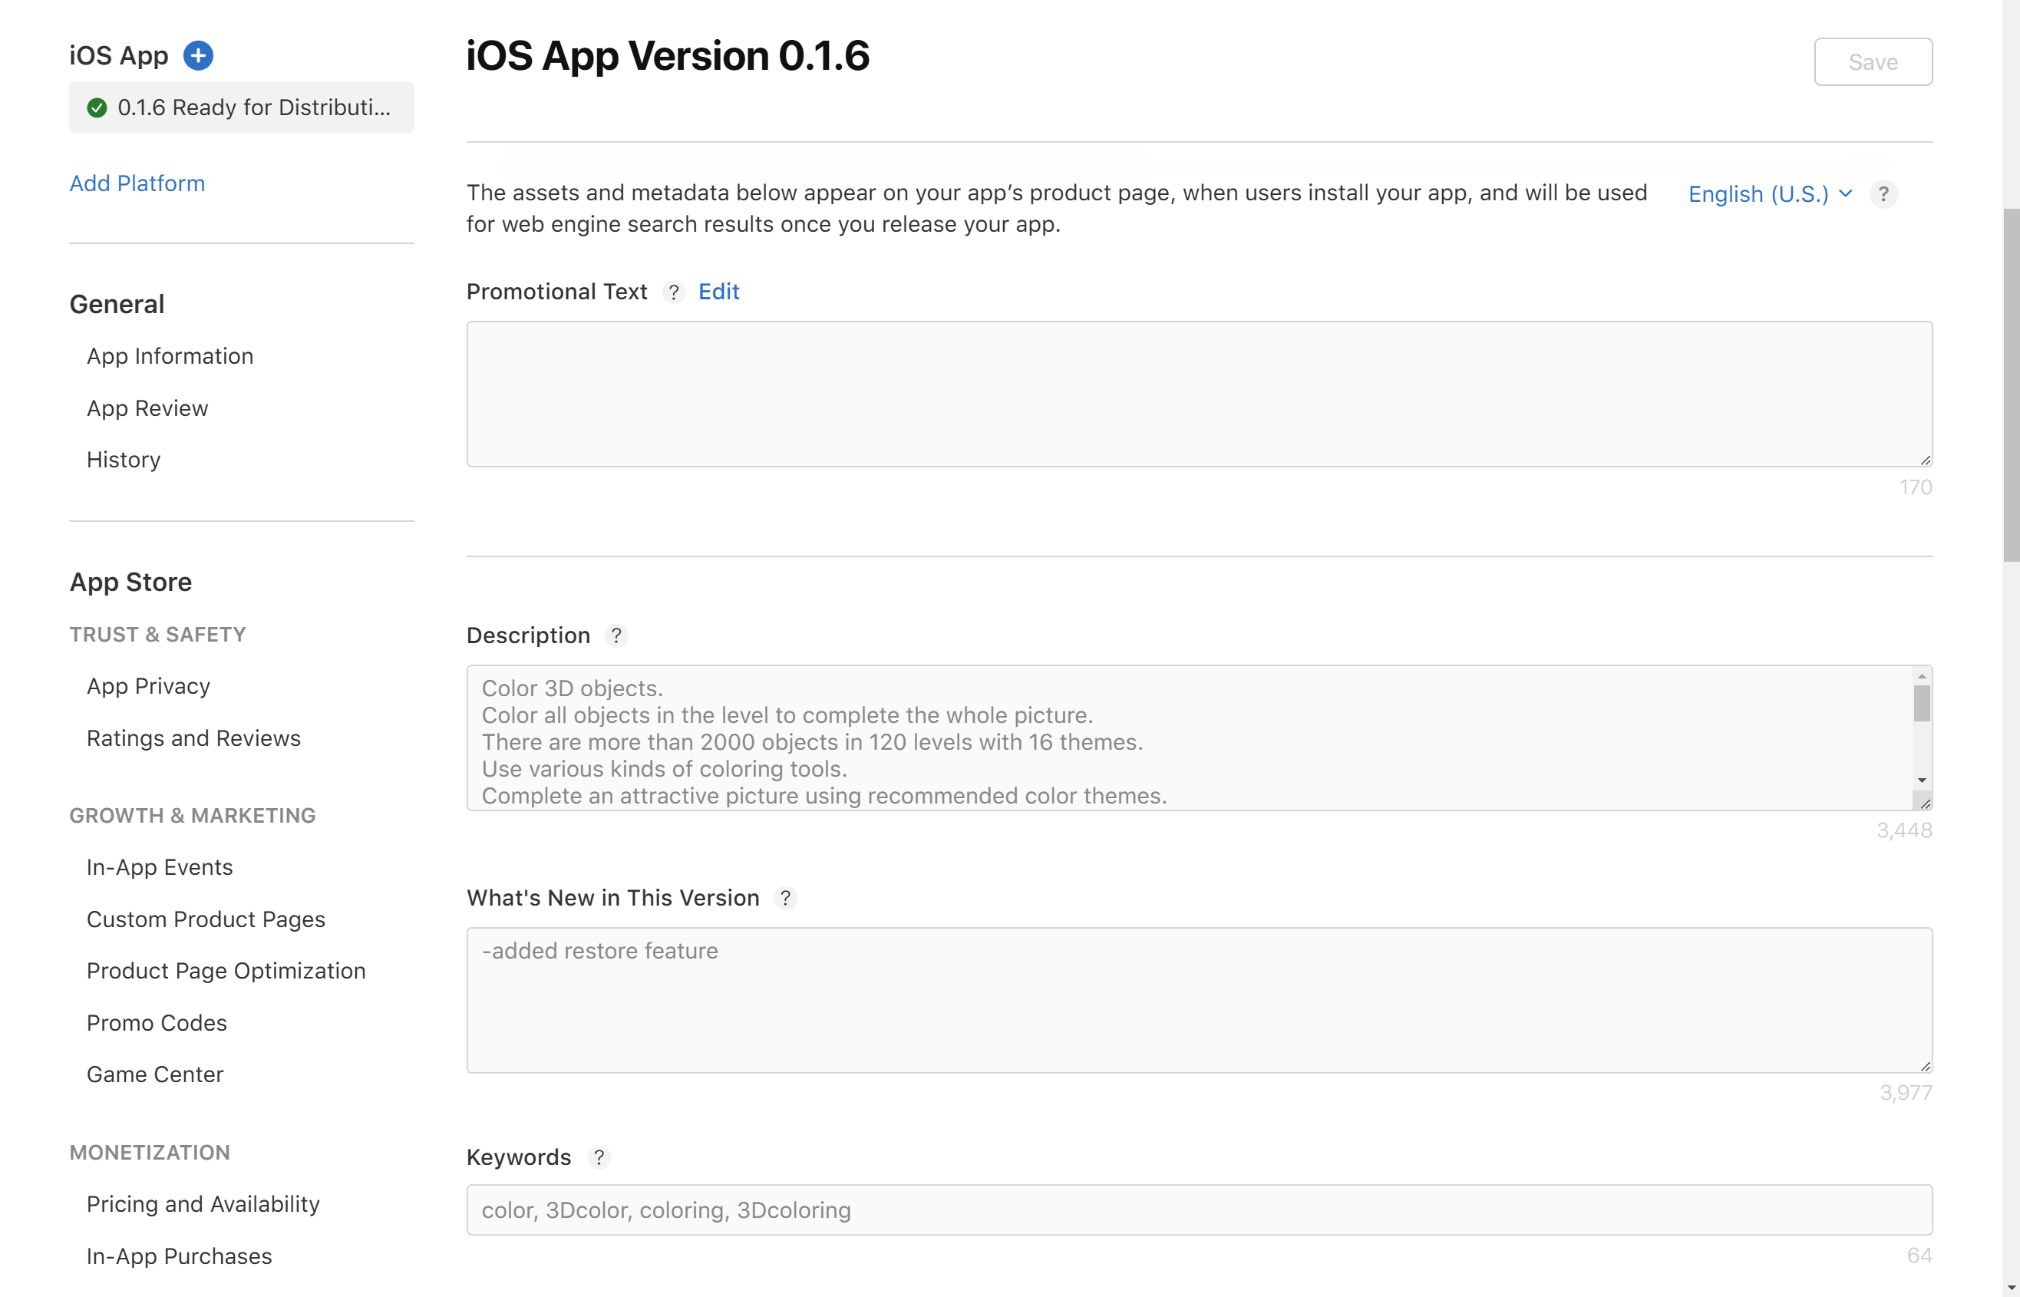Open App Information in the sidebar
Viewport: 2020px width, 1297px height.
170,356
